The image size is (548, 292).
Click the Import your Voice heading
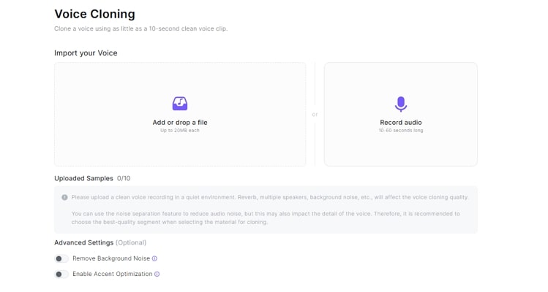[86, 53]
